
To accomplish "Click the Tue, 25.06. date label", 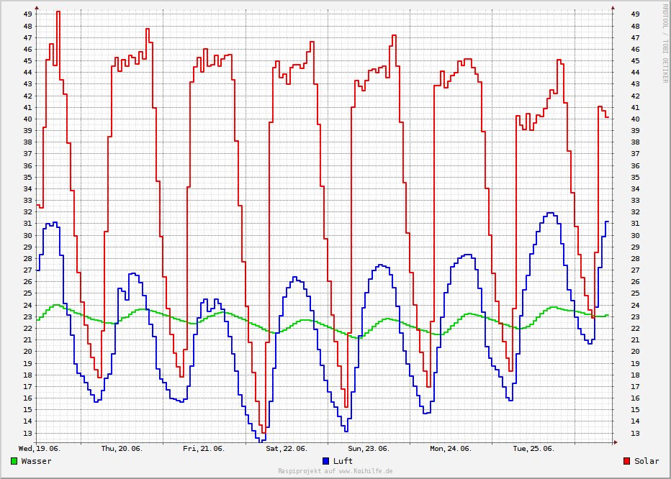I will coord(533,448).
